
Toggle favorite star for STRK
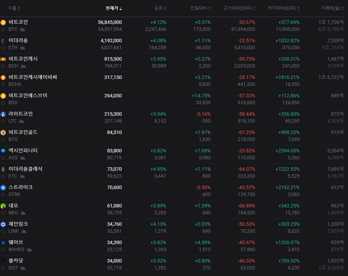click(x=3, y=195)
